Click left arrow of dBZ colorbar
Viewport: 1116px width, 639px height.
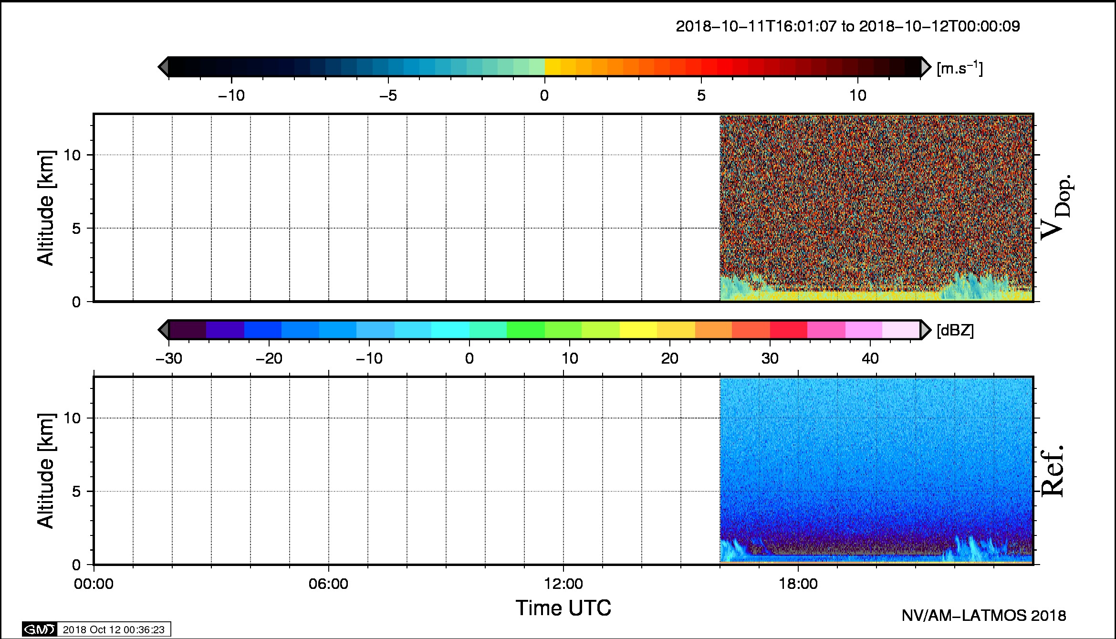coord(163,330)
